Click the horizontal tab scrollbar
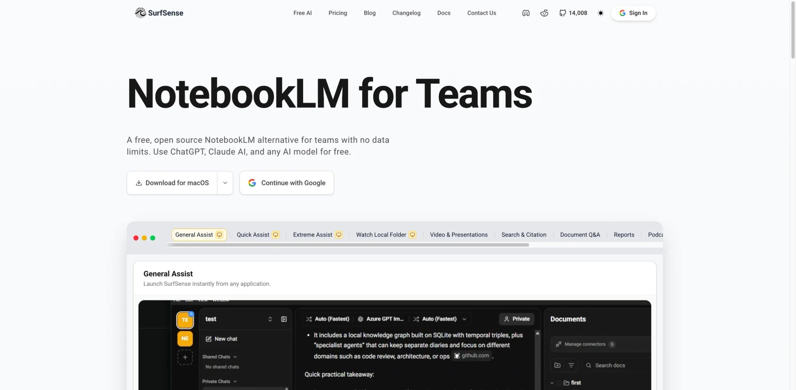 coord(348,245)
